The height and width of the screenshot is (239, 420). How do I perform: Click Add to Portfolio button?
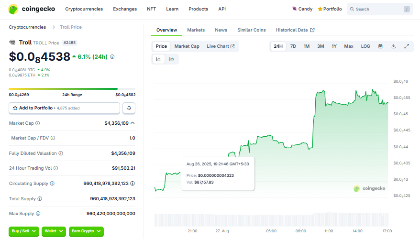click(x=64, y=108)
